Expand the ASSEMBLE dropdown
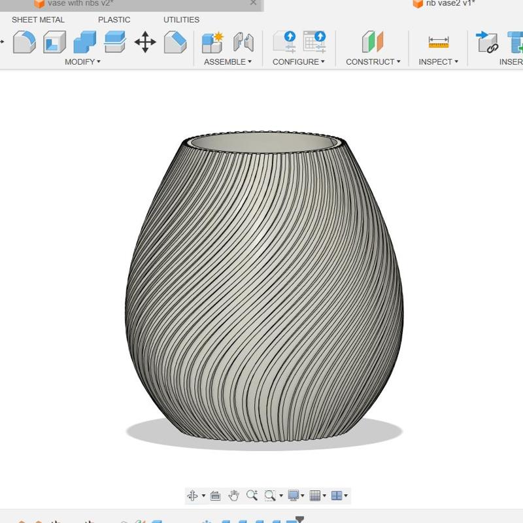The image size is (523, 523). click(226, 61)
